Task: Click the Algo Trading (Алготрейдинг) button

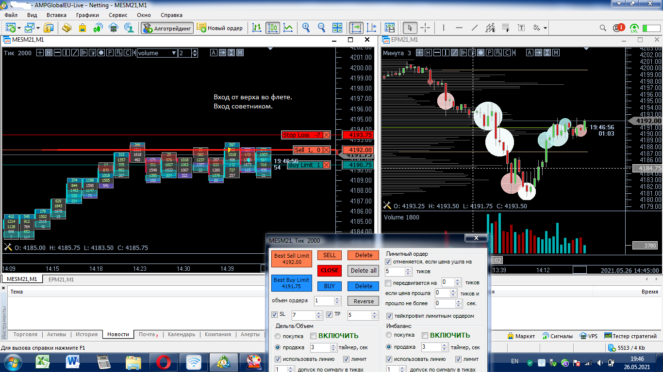Action: point(167,28)
